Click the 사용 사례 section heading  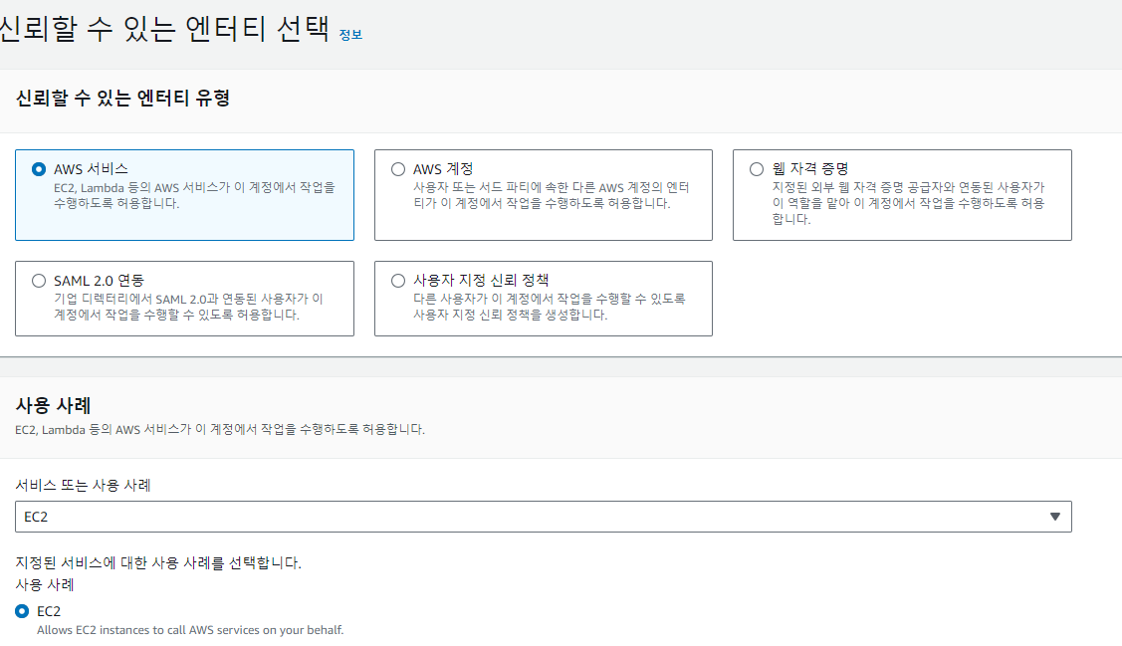(x=53, y=406)
